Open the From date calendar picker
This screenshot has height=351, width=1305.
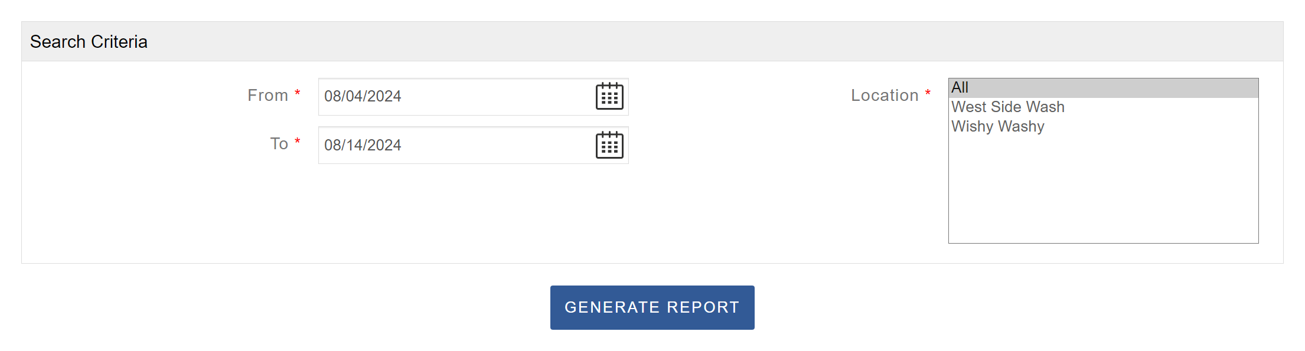click(x=609, y=96)
